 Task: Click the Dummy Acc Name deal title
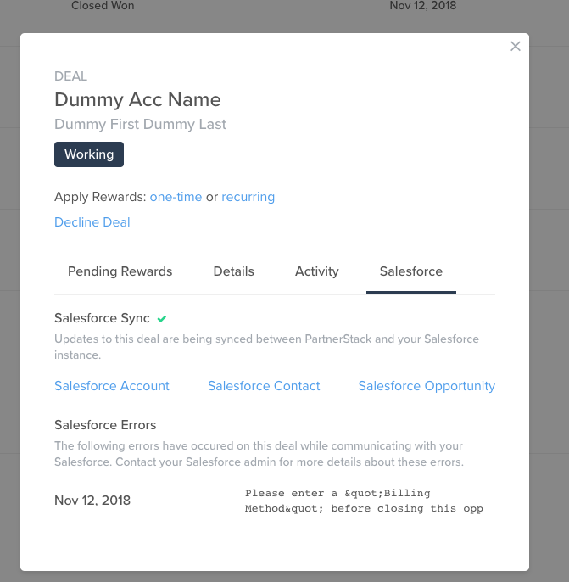coord(137,99)
